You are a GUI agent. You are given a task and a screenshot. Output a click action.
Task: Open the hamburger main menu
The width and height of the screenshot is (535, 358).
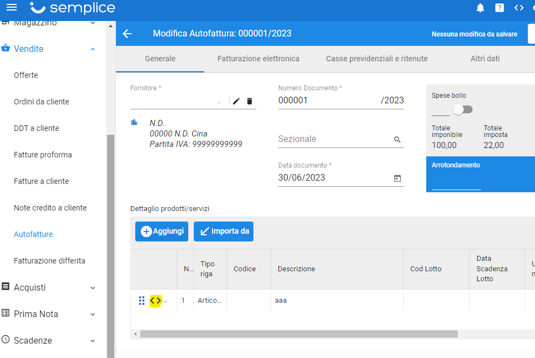[12, 7]
